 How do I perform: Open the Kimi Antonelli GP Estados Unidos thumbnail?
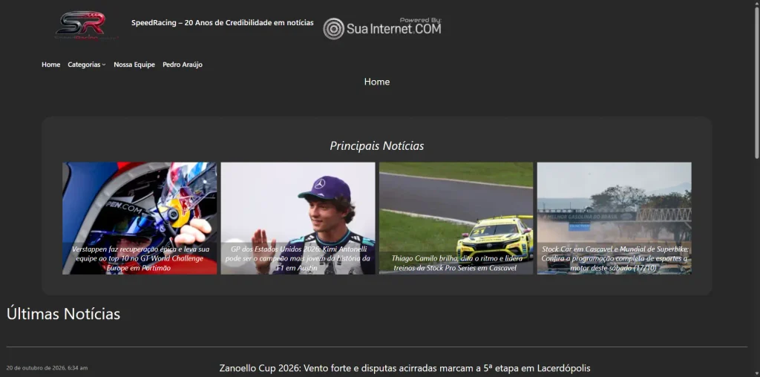(298, 218)
